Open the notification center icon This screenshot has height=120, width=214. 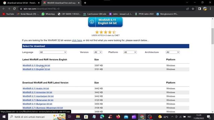208,117
